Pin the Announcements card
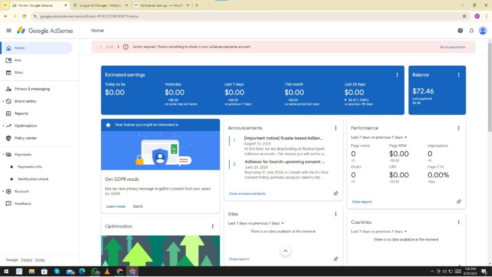Screen dimensions: 492x277 tap(336, 194)
